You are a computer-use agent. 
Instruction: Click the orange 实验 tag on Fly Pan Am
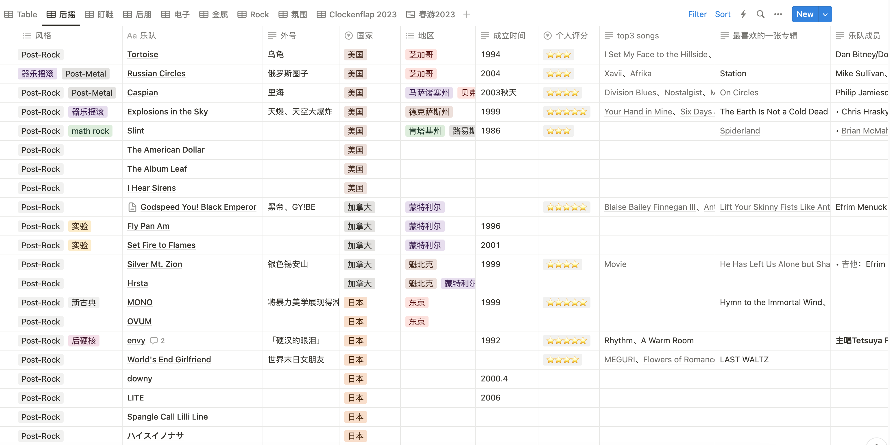point(80,226)
